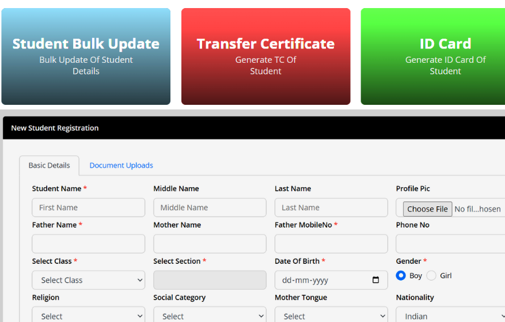Click the Mother Name text box

[210, 244]
